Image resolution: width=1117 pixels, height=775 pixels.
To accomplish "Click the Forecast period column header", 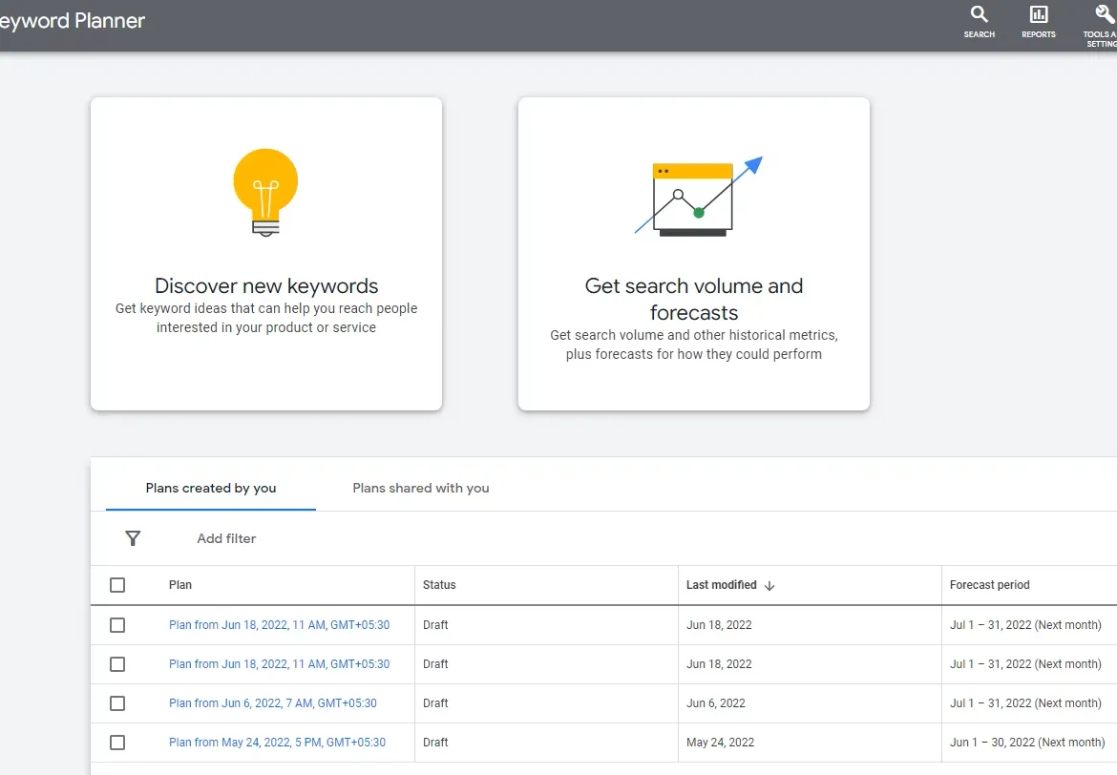I will click(x=989, y=585).
